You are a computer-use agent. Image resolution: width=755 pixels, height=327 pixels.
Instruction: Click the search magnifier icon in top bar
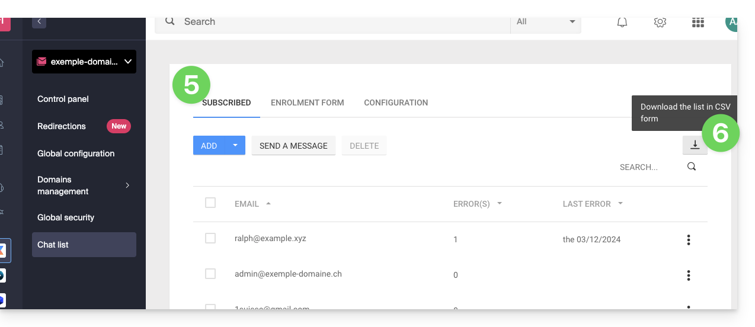170,21
